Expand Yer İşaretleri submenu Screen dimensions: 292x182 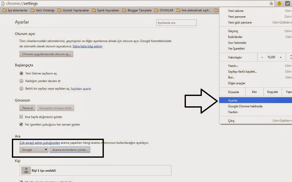coord(256,48)
